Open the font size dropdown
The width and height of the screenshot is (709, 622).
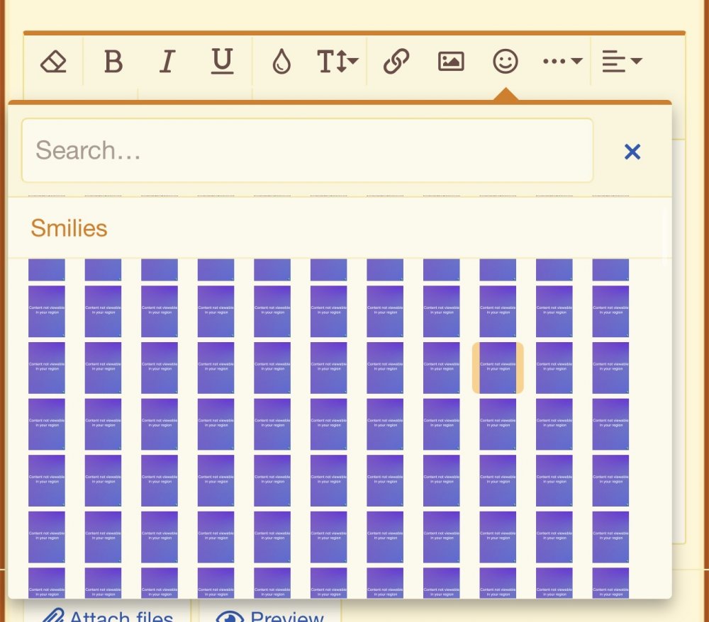337,61
